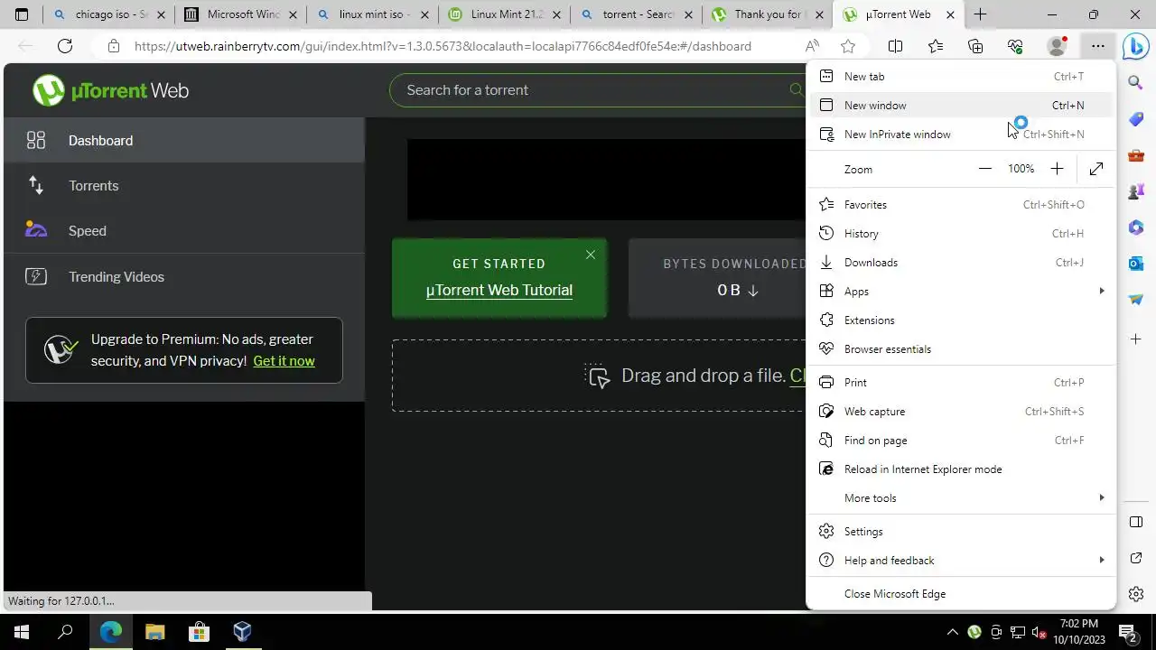Decrease zoom with the minus button

coord(985,169)
